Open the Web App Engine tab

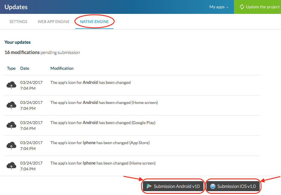click(x=54, y=22)
